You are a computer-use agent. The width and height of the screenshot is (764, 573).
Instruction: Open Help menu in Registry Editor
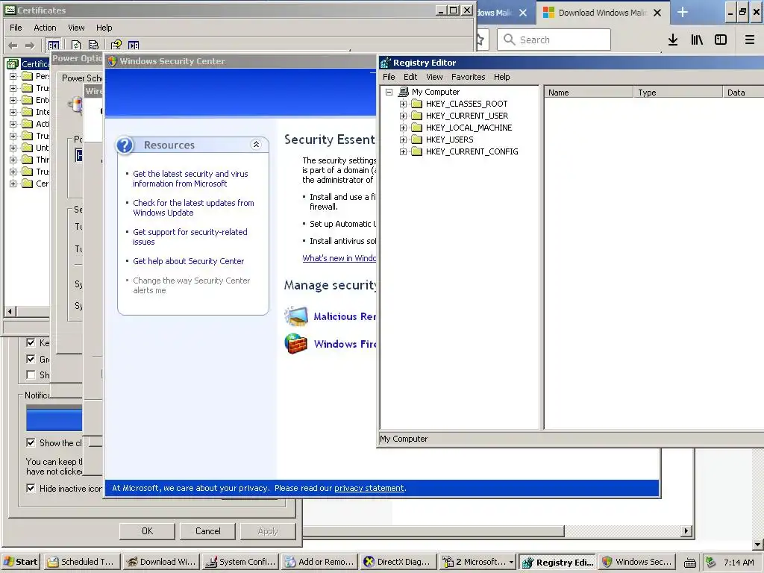click(x=501, y=77)
